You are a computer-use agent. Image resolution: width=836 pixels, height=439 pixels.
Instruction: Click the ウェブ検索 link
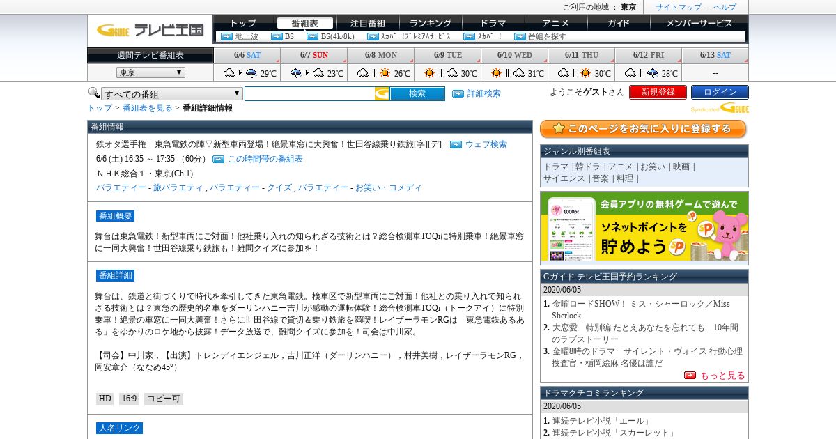click(x=486, y=144)
